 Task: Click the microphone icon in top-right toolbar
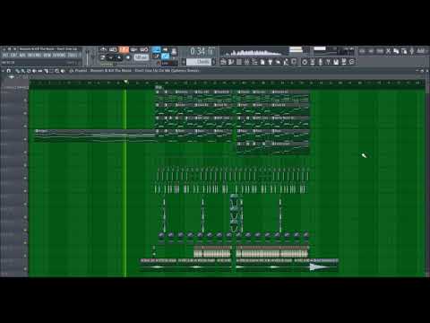(412, 51)
